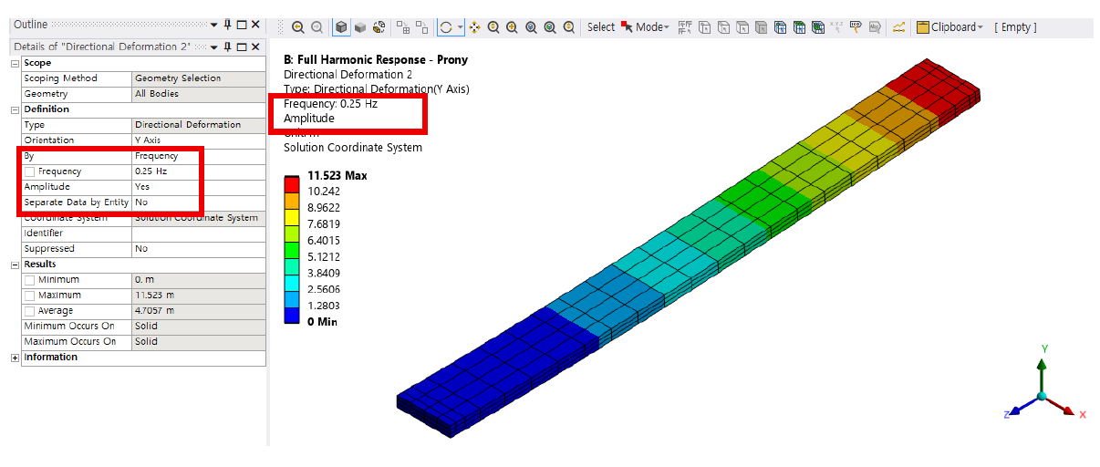Click the Y axis on orientation triad
The height and width of the screenshot is (467, 1100).
[1043, 365]
